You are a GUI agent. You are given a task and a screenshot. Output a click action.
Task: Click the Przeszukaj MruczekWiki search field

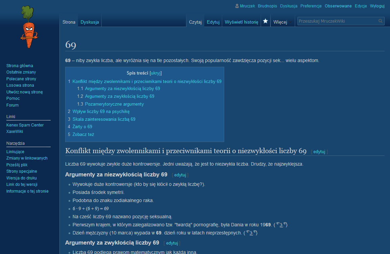pyautogui.click(x=337, y=21)
